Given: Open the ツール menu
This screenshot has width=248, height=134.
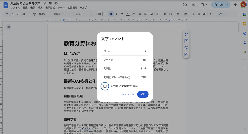Looking at the screenshot, I should 61,7.
